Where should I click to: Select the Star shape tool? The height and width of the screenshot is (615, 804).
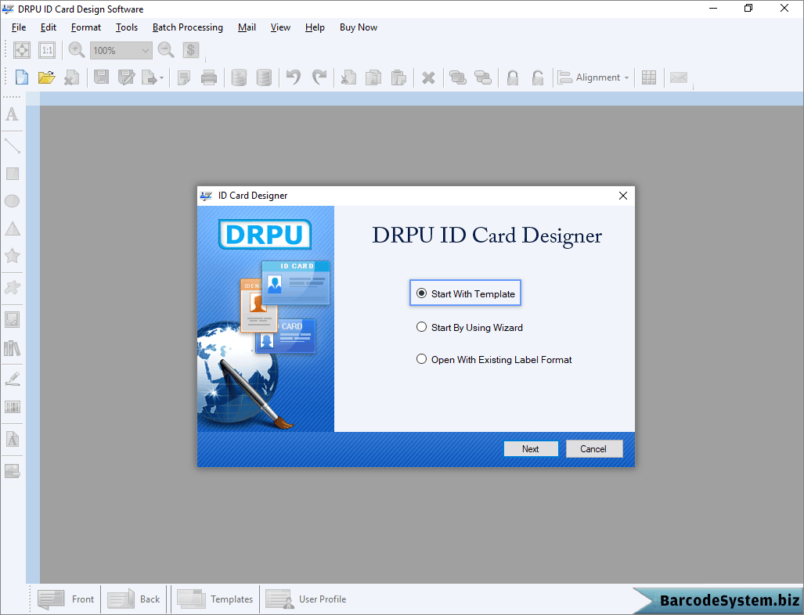click(x=13, y=255)
